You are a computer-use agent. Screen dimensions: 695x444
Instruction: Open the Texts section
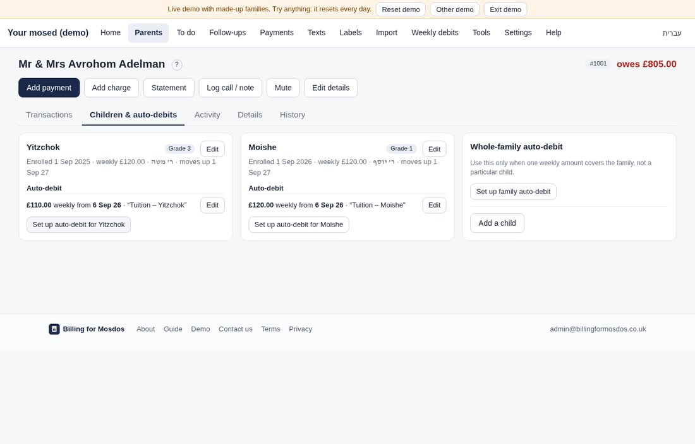[317, 33]
